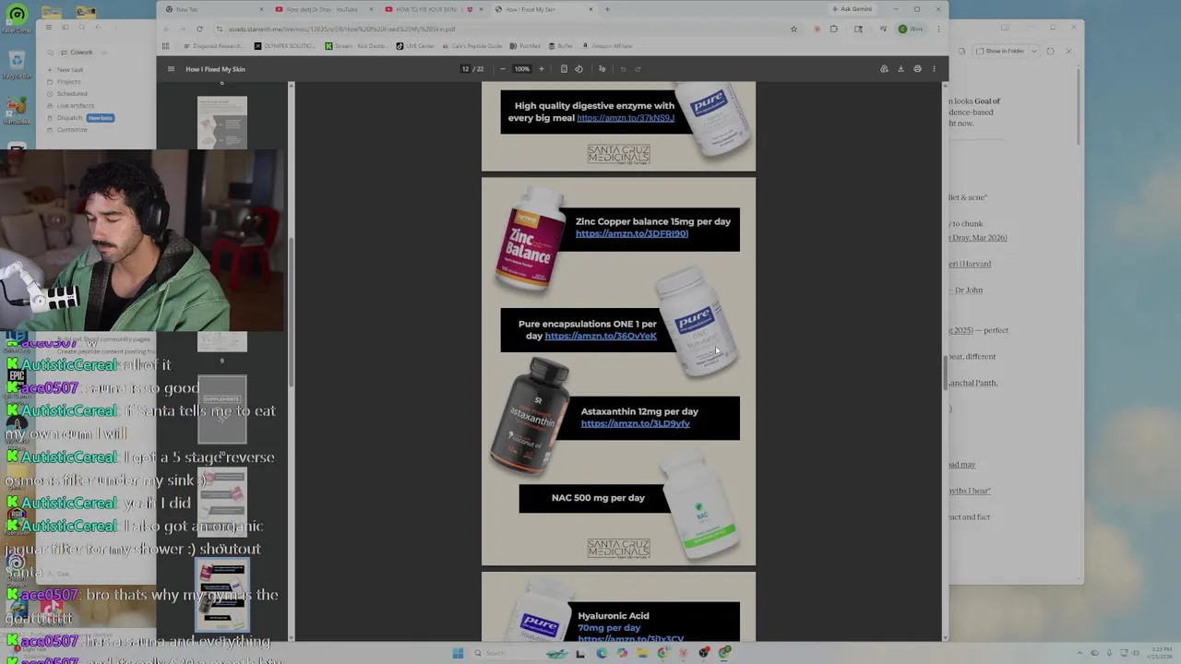This screenshot has height=664, width=1181.
Task: Open a new browser tab
Action: (x=607, y=9)
